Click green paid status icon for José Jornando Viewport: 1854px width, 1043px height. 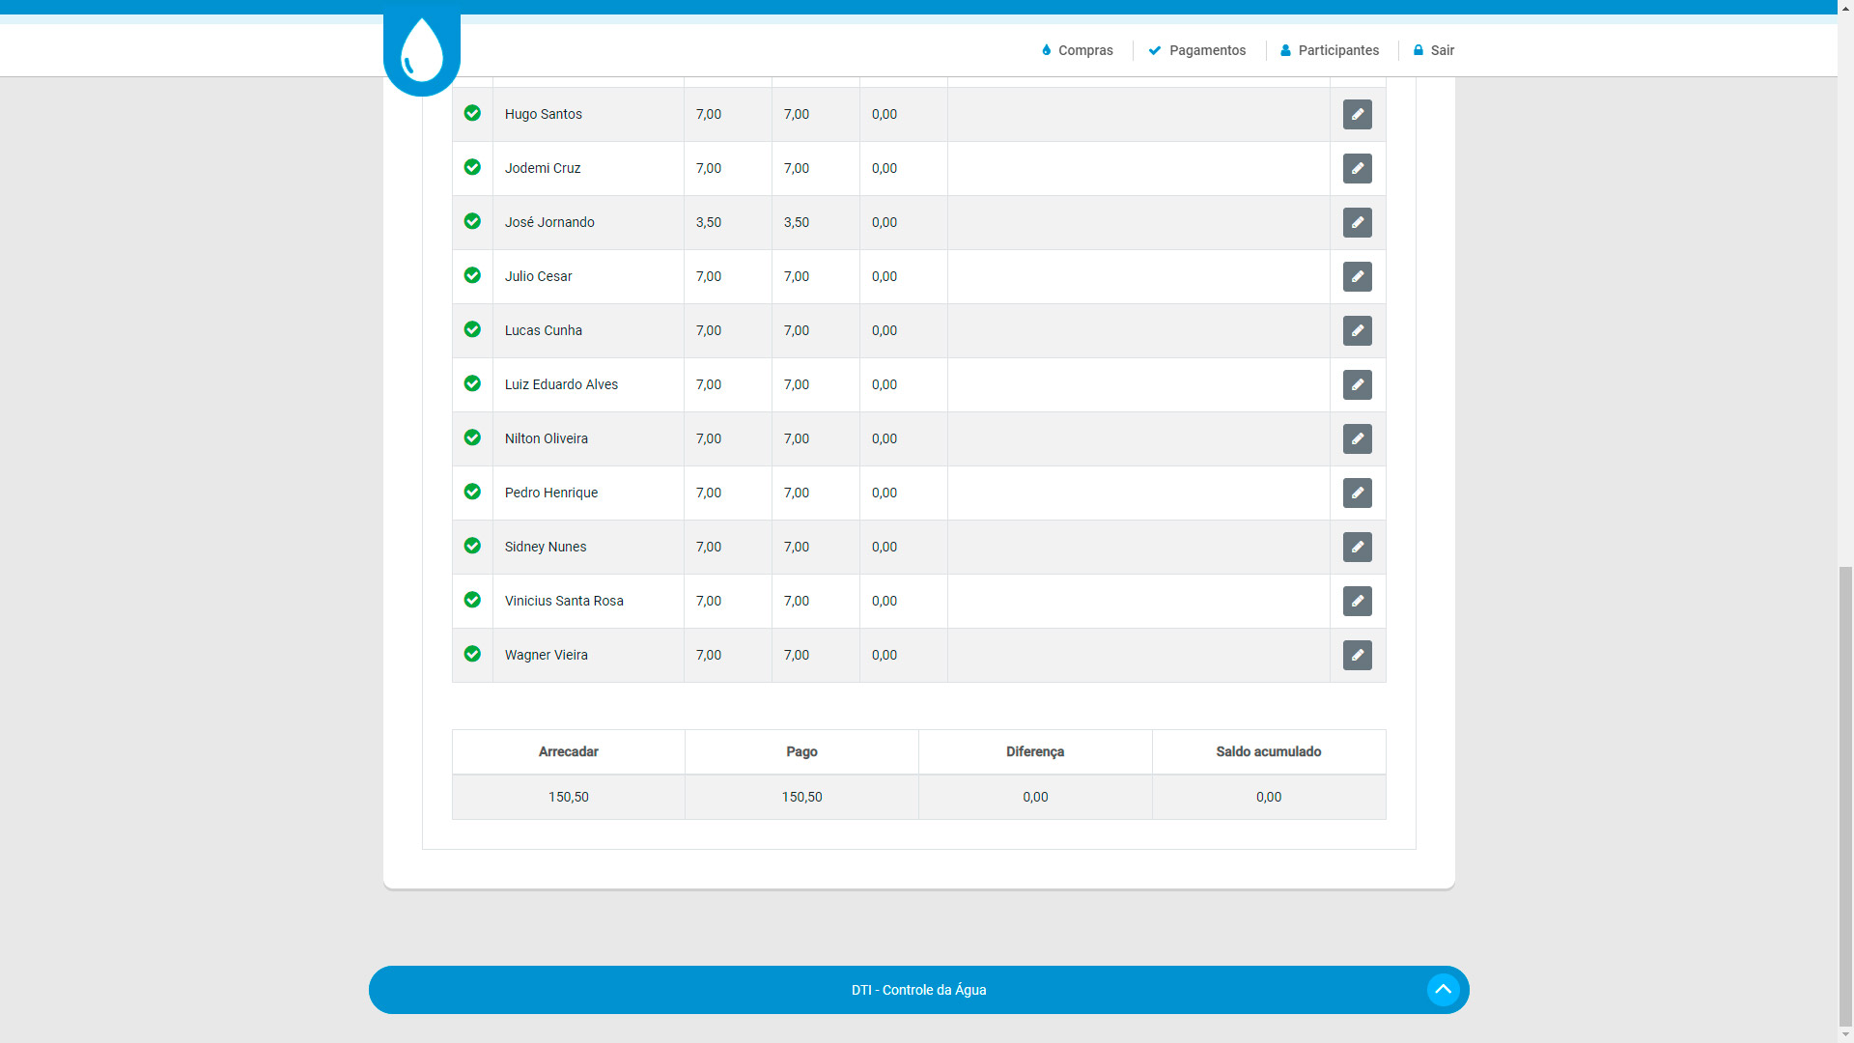point(472,221)
